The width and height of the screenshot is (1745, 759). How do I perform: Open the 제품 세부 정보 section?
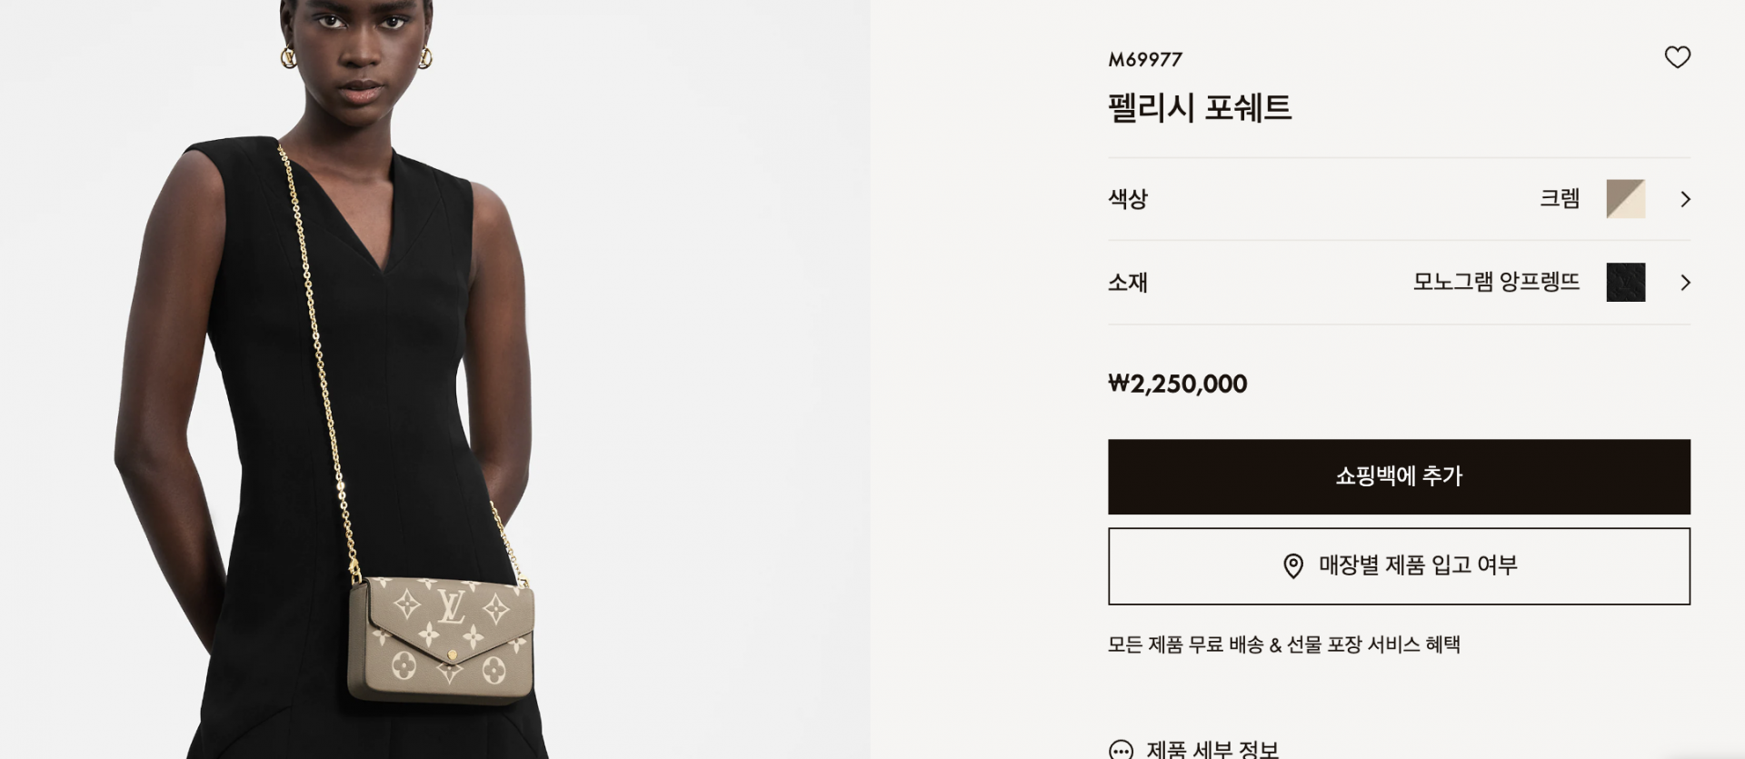[x=1212, y=750]
